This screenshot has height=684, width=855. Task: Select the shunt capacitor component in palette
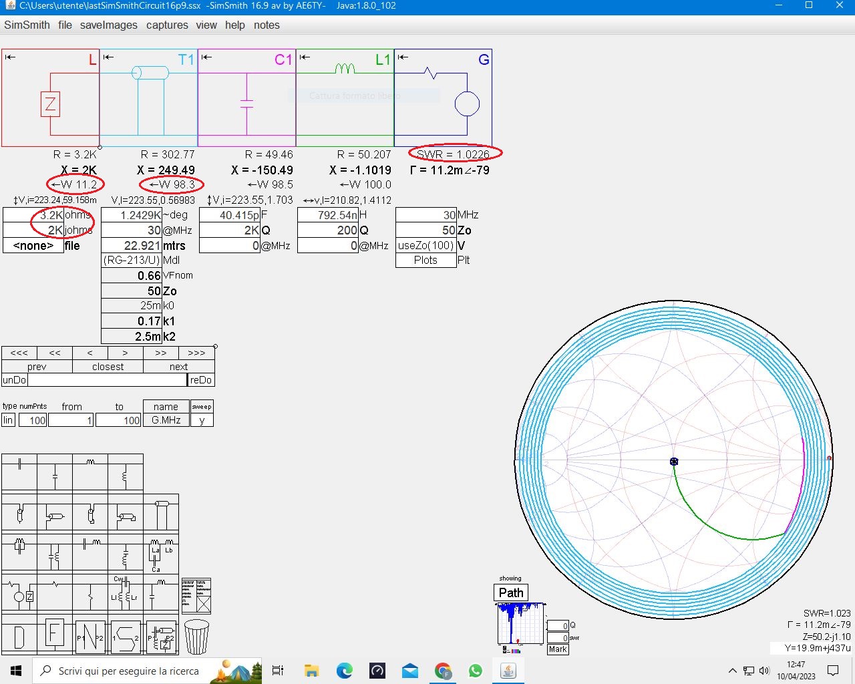click(55, 473)
